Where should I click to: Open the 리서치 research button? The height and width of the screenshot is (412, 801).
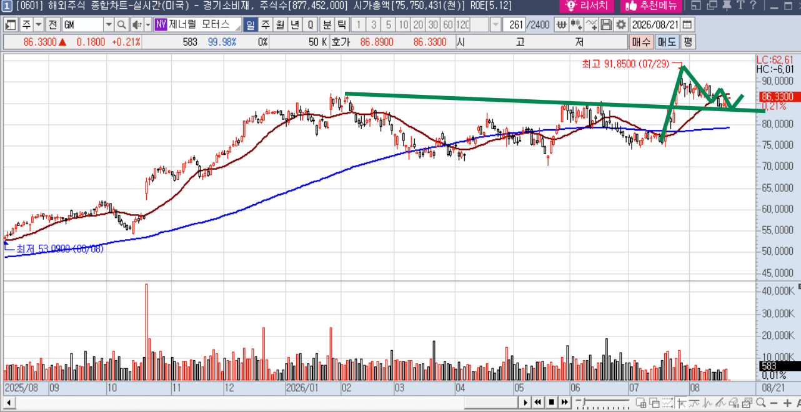(586, 6)
